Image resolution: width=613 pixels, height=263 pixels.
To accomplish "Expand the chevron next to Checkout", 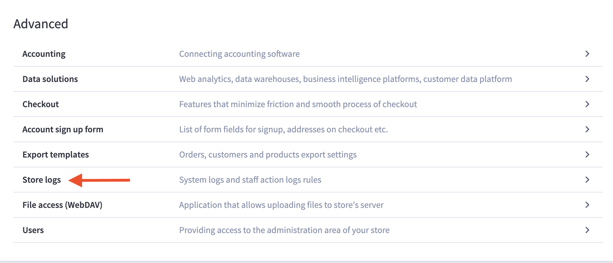I will point(588,104).
